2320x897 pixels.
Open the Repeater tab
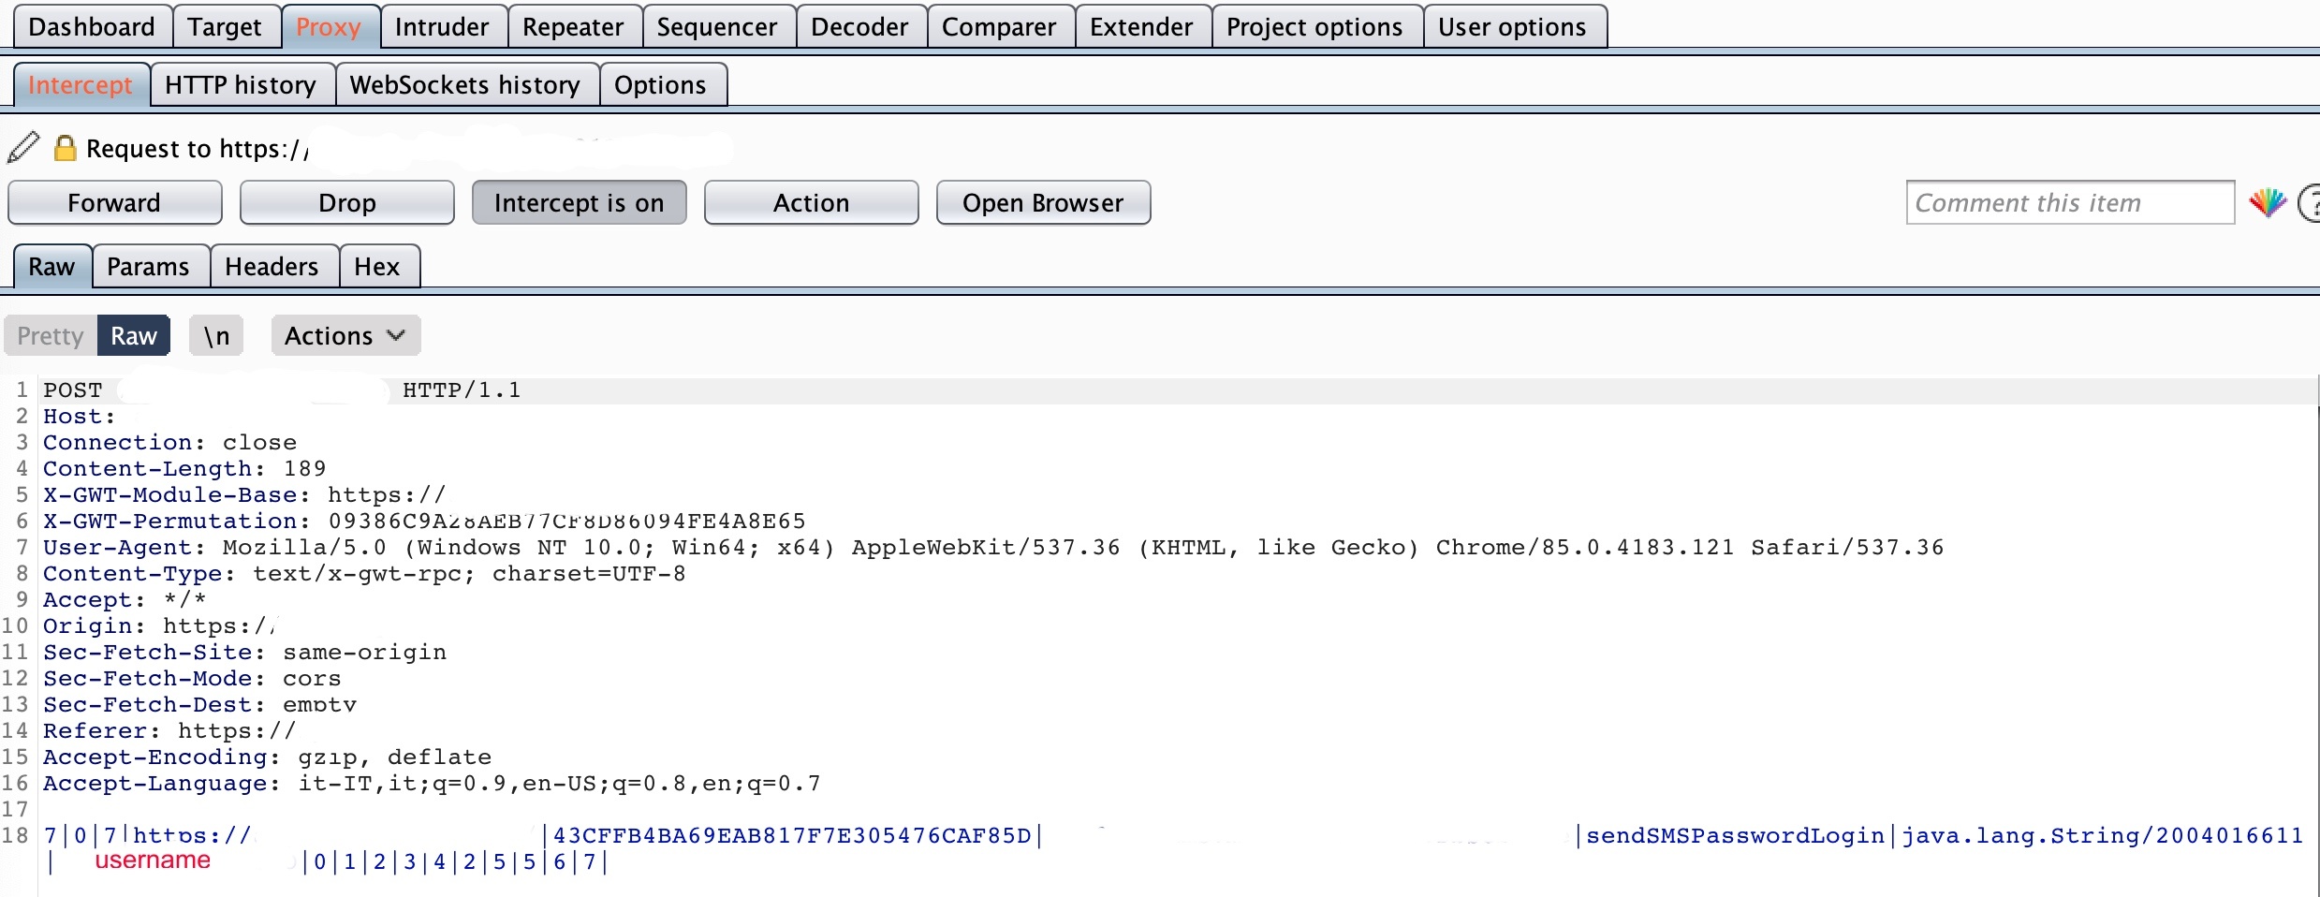coord(573,27)
